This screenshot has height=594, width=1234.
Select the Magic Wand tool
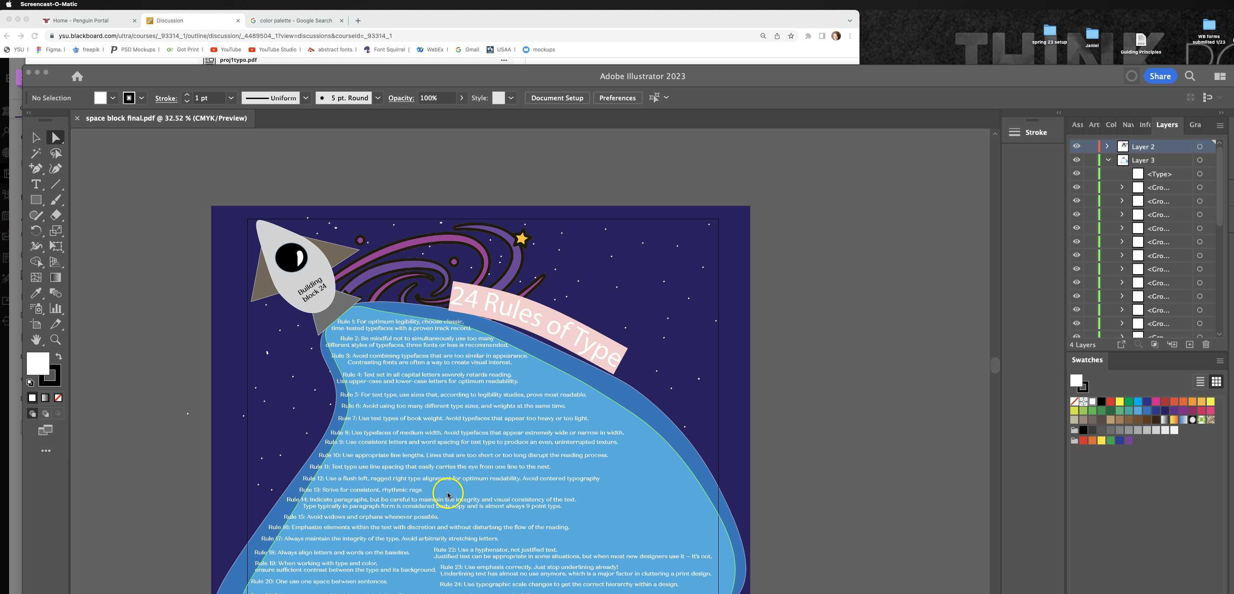[36, 153]
